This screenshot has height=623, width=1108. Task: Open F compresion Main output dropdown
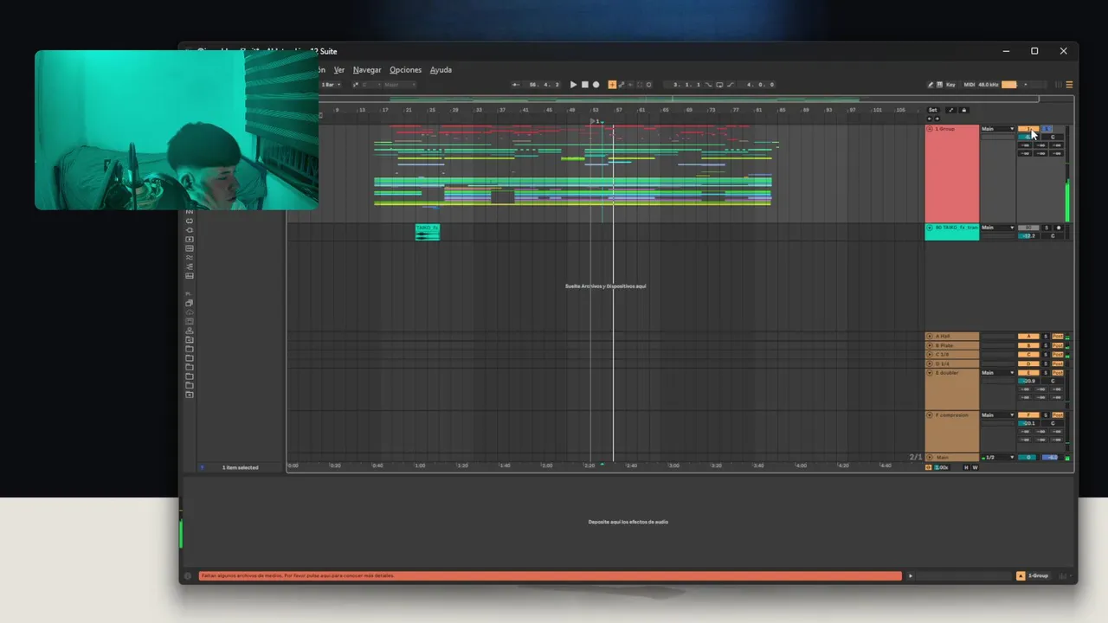click(x=997, y=415)
